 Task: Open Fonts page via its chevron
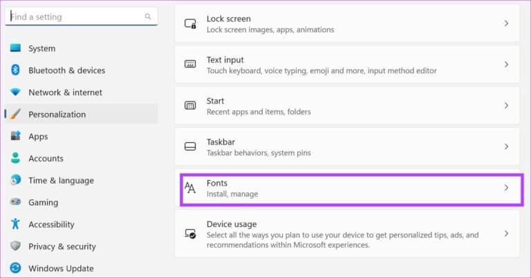coord(506,188)
